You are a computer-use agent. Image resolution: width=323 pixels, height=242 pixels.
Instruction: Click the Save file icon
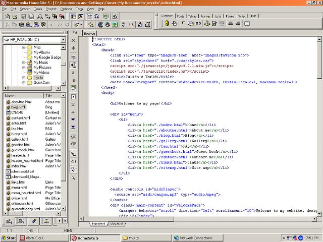pyautogui.click(x=23, y=17)
